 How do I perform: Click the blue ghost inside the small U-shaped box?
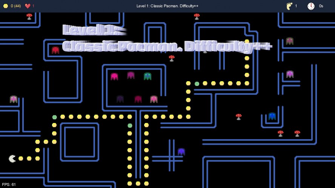tap(272, 116)
